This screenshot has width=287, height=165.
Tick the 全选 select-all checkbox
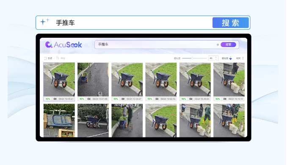coord(45,58)
